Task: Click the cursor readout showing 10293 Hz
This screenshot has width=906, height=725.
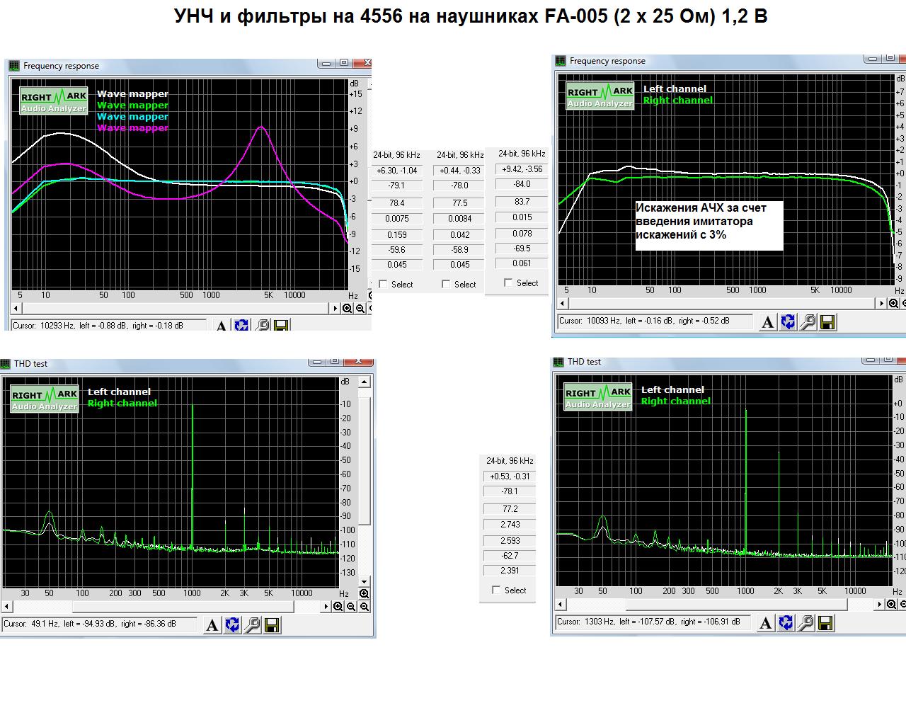Action: (109, 326)
